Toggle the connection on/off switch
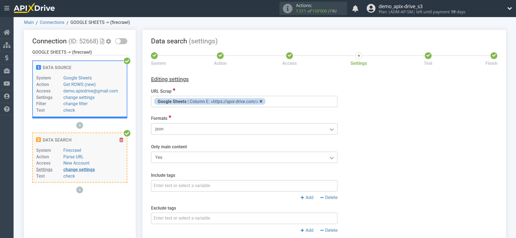Image resolution: width=516 pixels, height=238 pixels. coord(121,41)
